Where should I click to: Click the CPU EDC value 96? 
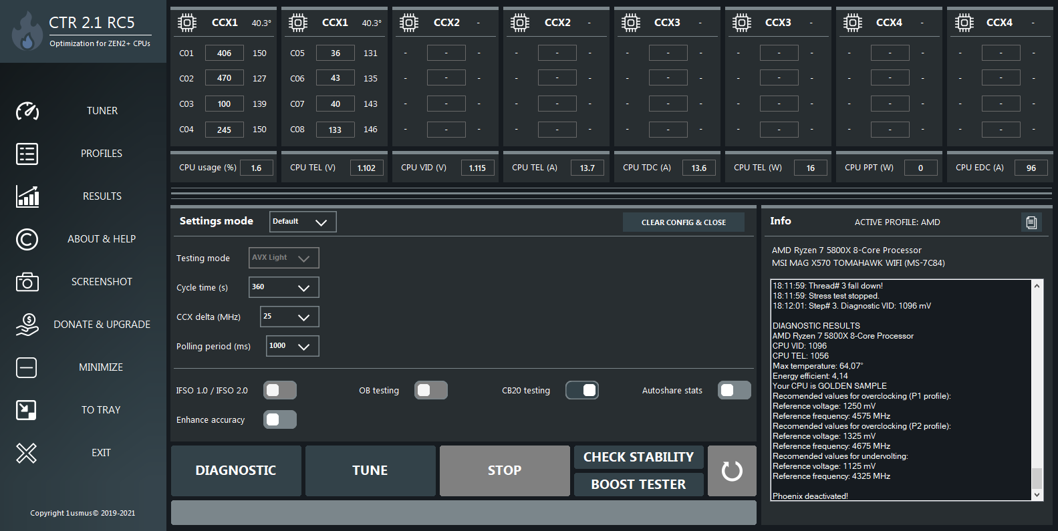pyautogui.click(x=1031, y=168)
